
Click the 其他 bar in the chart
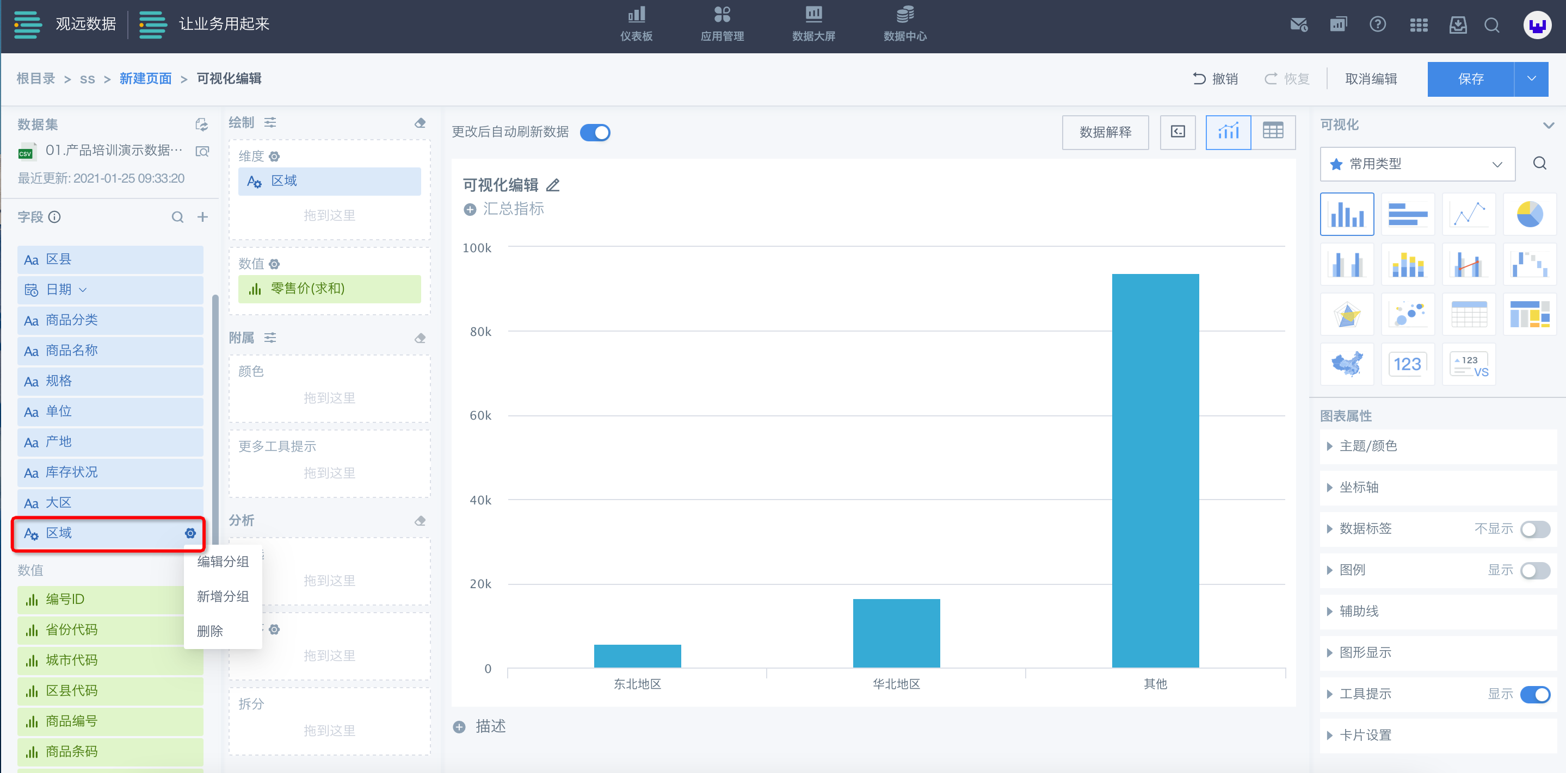[1155, 471]
